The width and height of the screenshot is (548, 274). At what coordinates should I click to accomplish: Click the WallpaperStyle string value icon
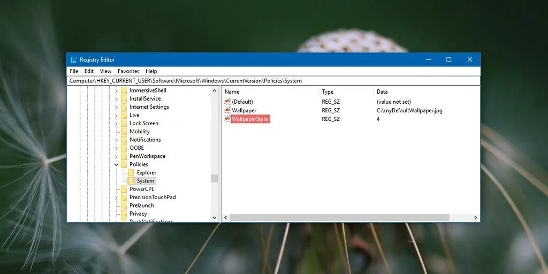point(227,119)
